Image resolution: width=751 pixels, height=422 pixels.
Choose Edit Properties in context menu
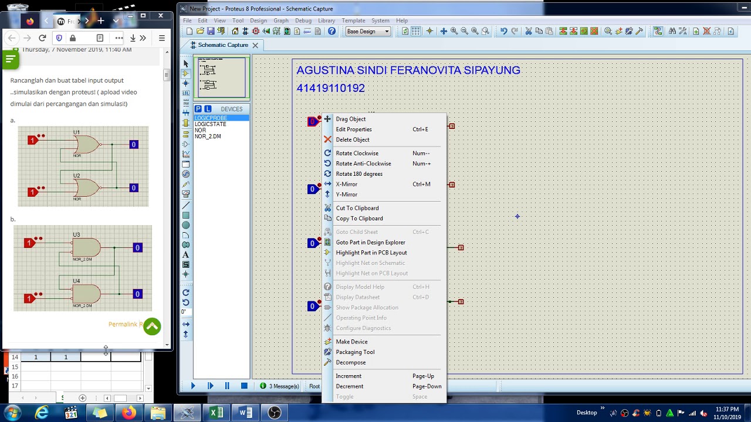click(384, 130)
